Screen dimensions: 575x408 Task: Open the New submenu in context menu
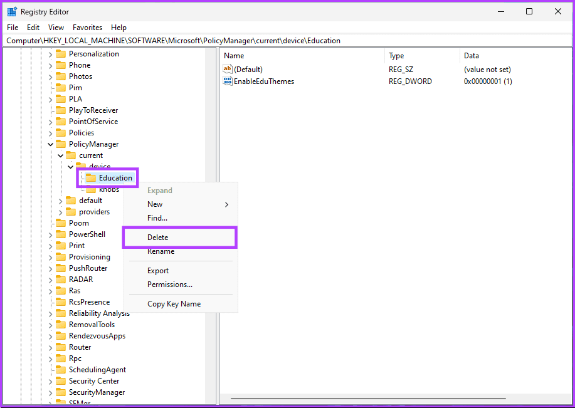click(181, 204)
